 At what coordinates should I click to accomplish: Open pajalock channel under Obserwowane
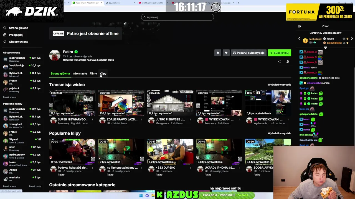22,90
